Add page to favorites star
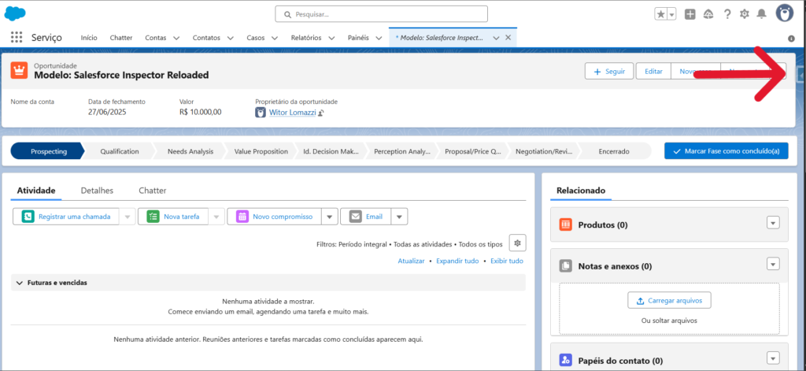This screenshot has width=806, height=371. coord(661,14)
